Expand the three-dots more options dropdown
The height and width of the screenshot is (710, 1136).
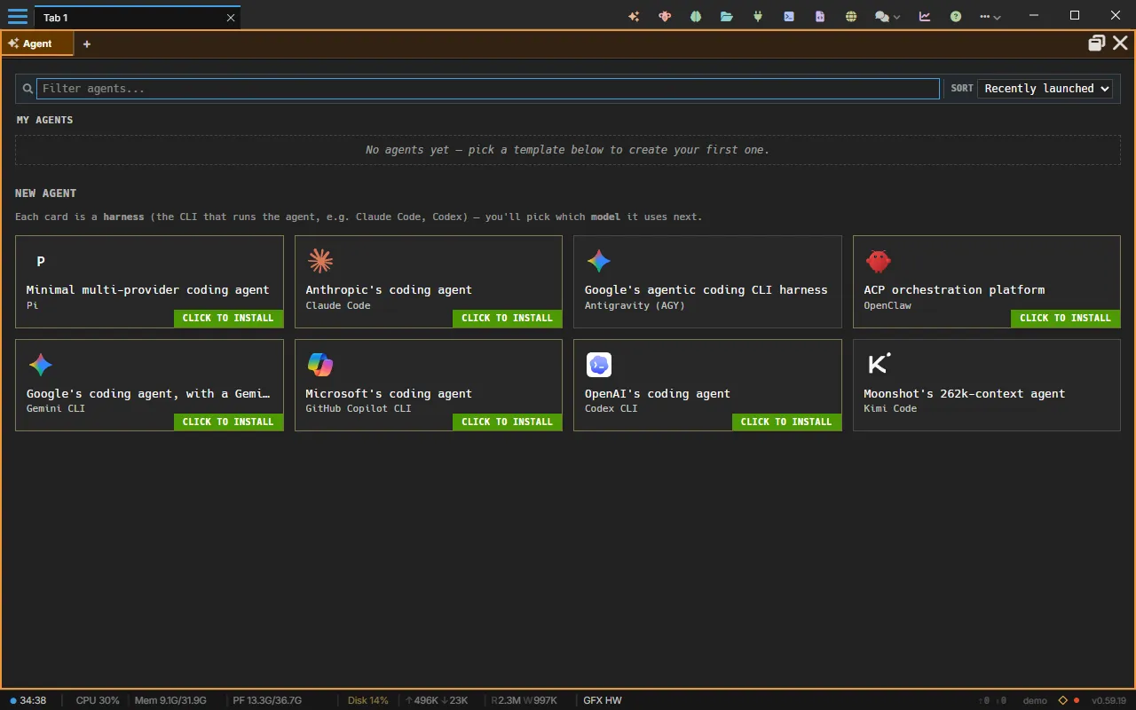[x=990, y=16]
